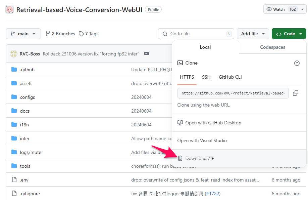The height and width of the screenshot is (200, 308).
Task: Open the i18n 20240604 commit message
Action: coord(141,125)
